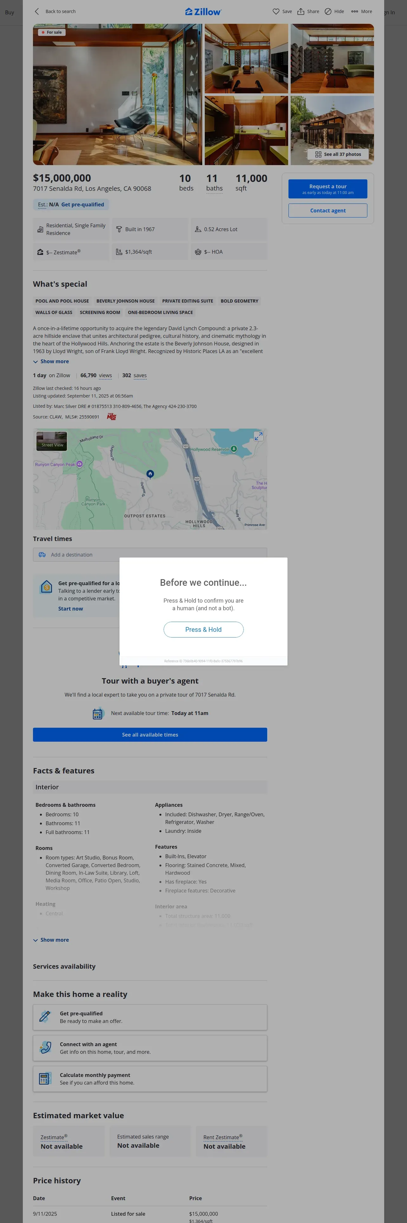The width and height of the screenshot is (407, 1223).
Task: Click the Rent Zestimate label link
Action: click(x=223, y=1137)
